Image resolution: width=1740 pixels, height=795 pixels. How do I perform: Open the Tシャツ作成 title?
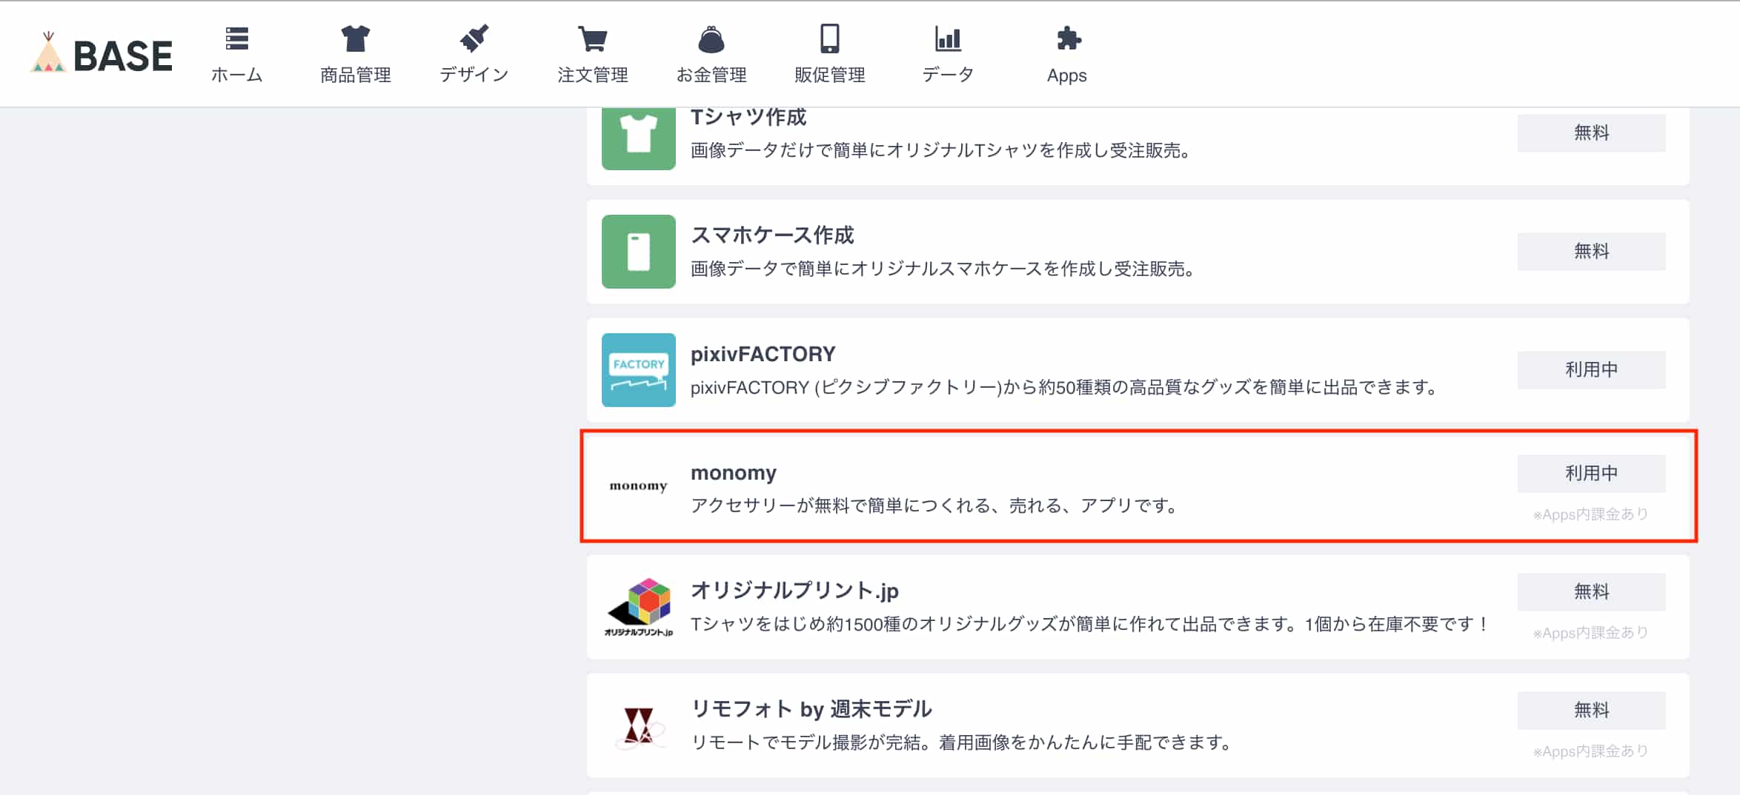pos(748,117)
